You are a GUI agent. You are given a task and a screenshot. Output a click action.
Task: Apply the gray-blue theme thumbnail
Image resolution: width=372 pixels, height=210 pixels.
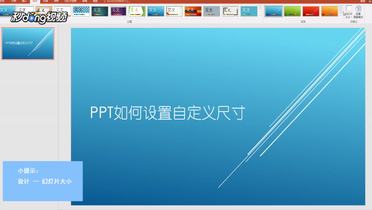pyautogui.click(x=211, y=11)
